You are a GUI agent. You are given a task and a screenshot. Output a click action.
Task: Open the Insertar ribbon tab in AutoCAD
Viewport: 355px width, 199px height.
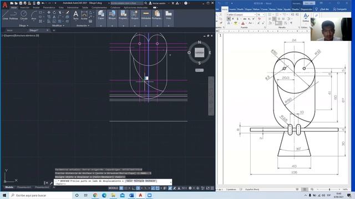point(24,7)
